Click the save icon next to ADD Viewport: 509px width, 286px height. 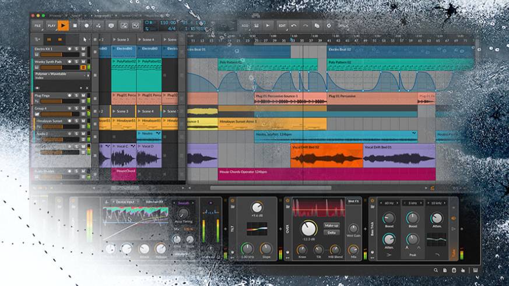(257, 26)
